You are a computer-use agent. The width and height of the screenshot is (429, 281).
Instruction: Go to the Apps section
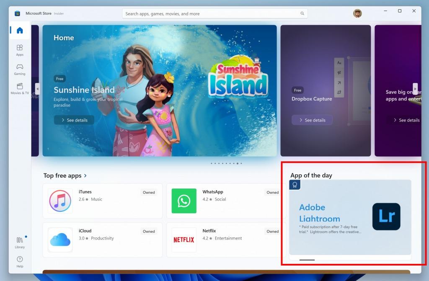(x=20, y=50)
